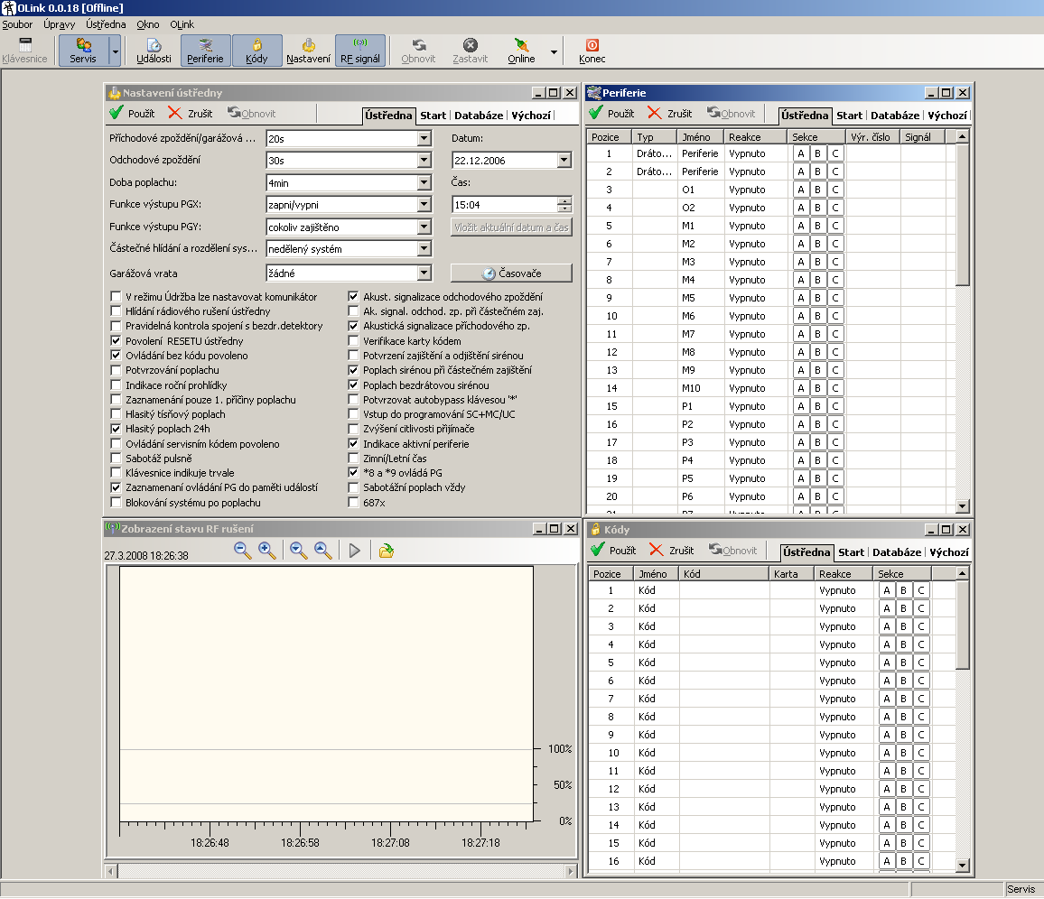Click the RF rušení horizontal scrollbar
The height and width of the screenshot is (899, 1044).
(x=340, y=871)
